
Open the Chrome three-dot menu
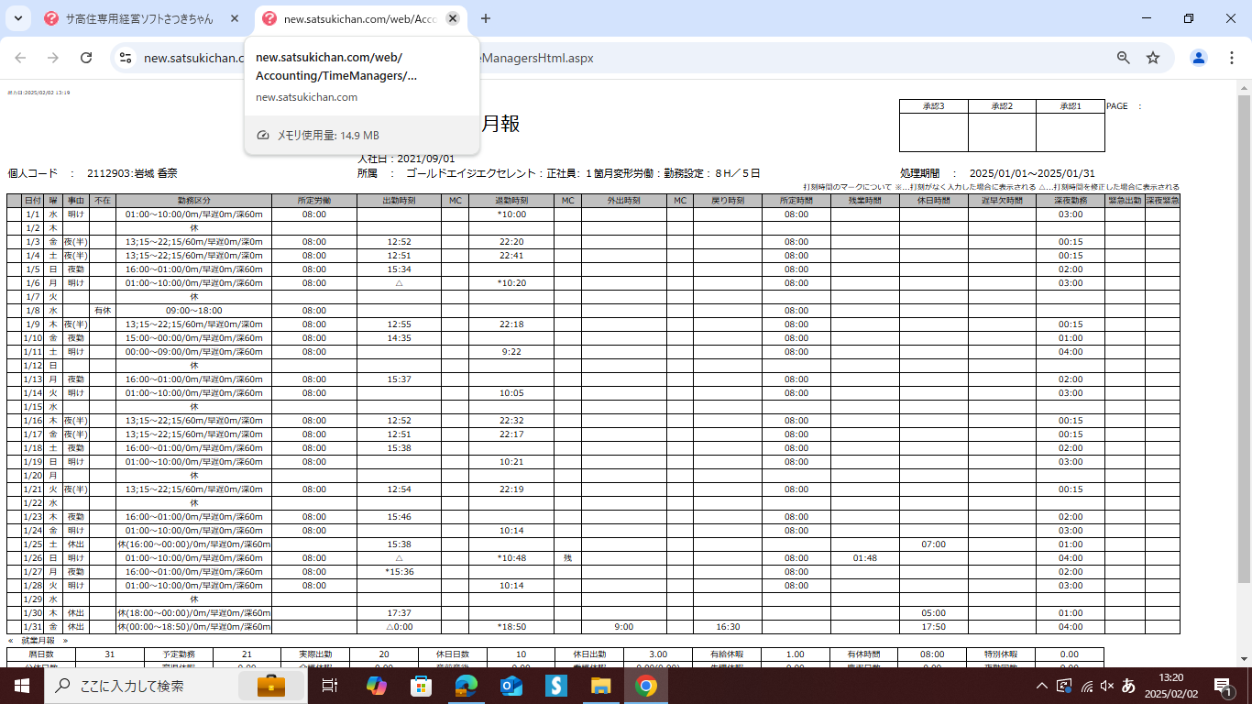click(x=1231, y=58)
